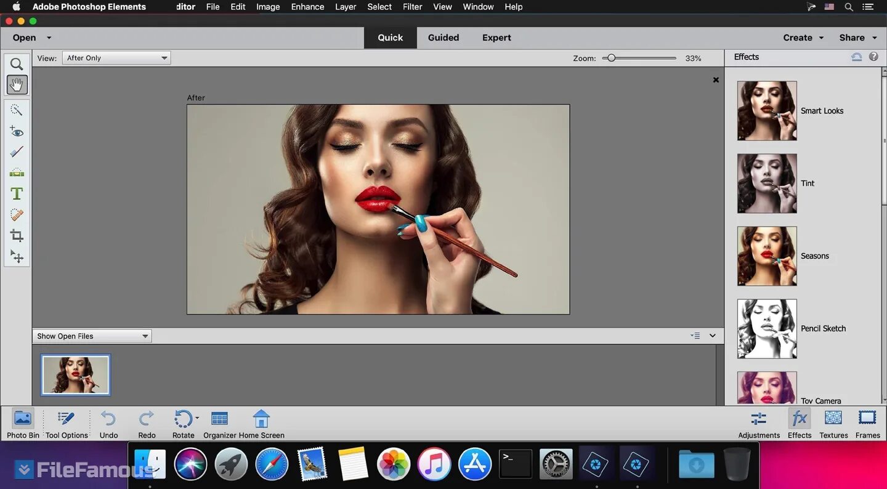
Task: Open Spotlight search in menu bar
Action: point(849,7)
